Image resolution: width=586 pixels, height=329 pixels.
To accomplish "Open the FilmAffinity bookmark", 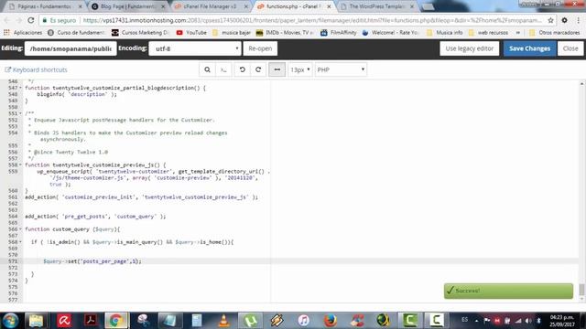I will 339,33.
